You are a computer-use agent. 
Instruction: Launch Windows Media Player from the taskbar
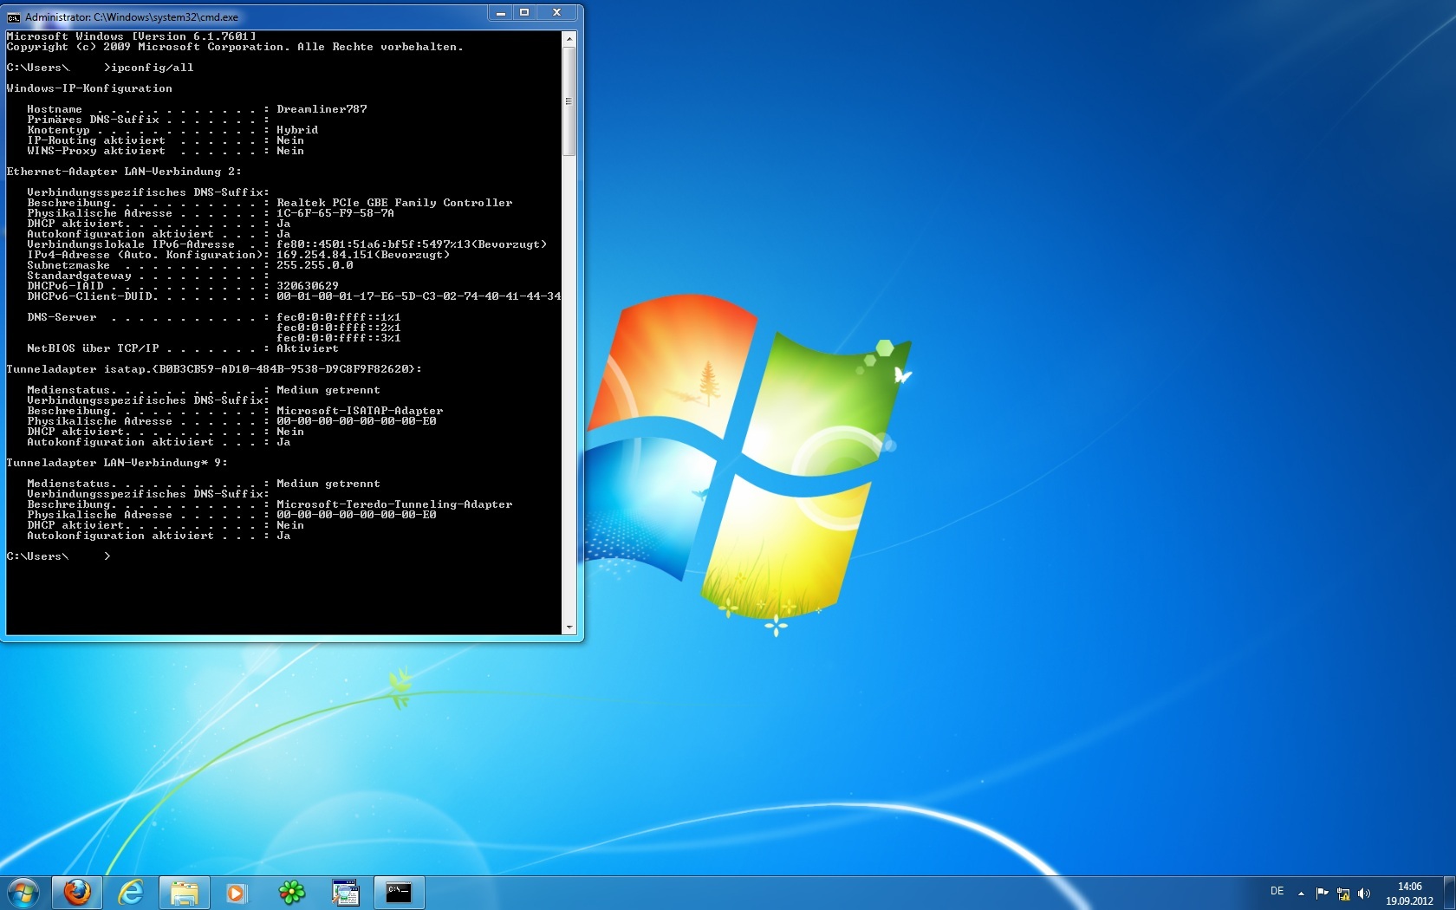pos(237,893)
